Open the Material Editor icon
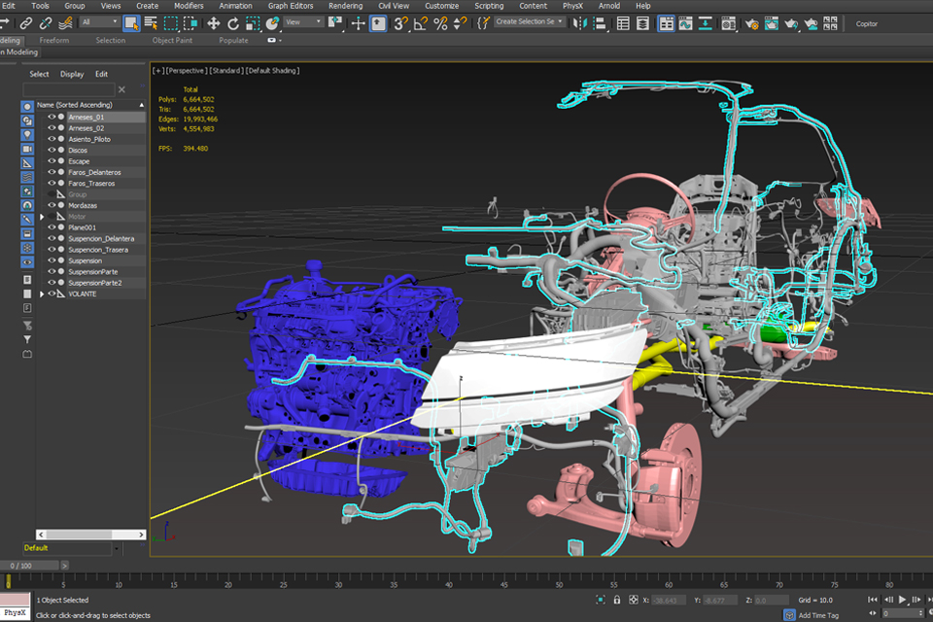The height and width of the screenshot is (622, 933). [x=728, y=22]
